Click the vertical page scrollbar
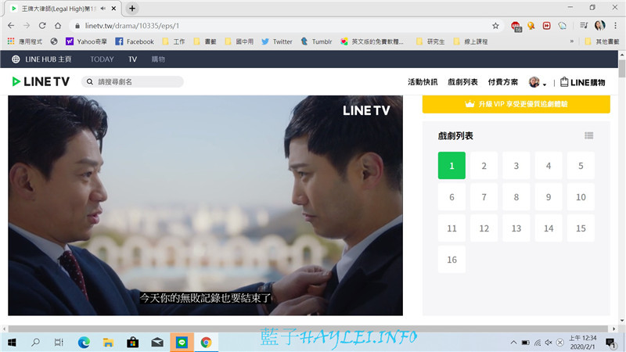 (622, 68)
